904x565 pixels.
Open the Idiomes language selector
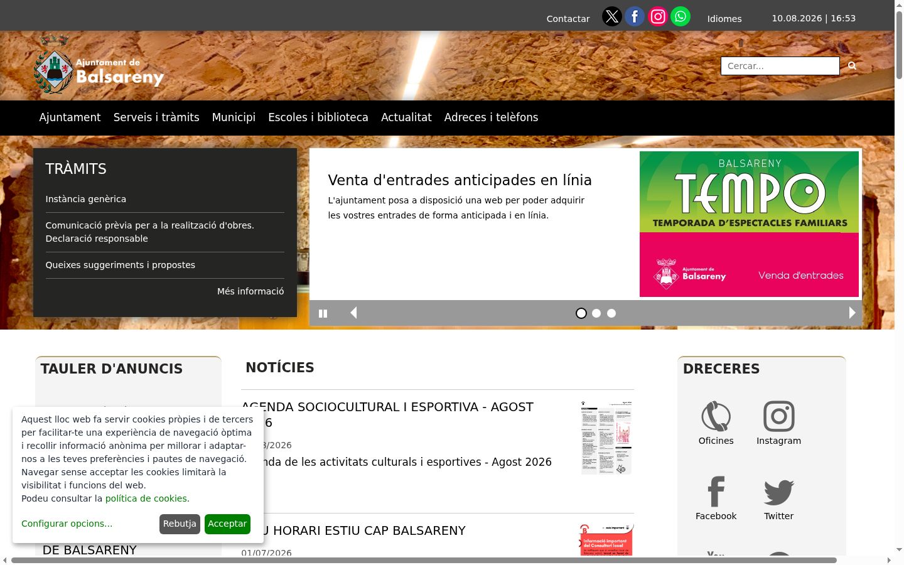click(724, 19)
